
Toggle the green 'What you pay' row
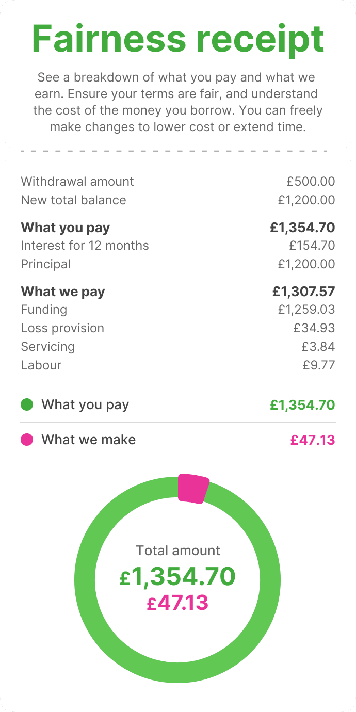[178, 404]
